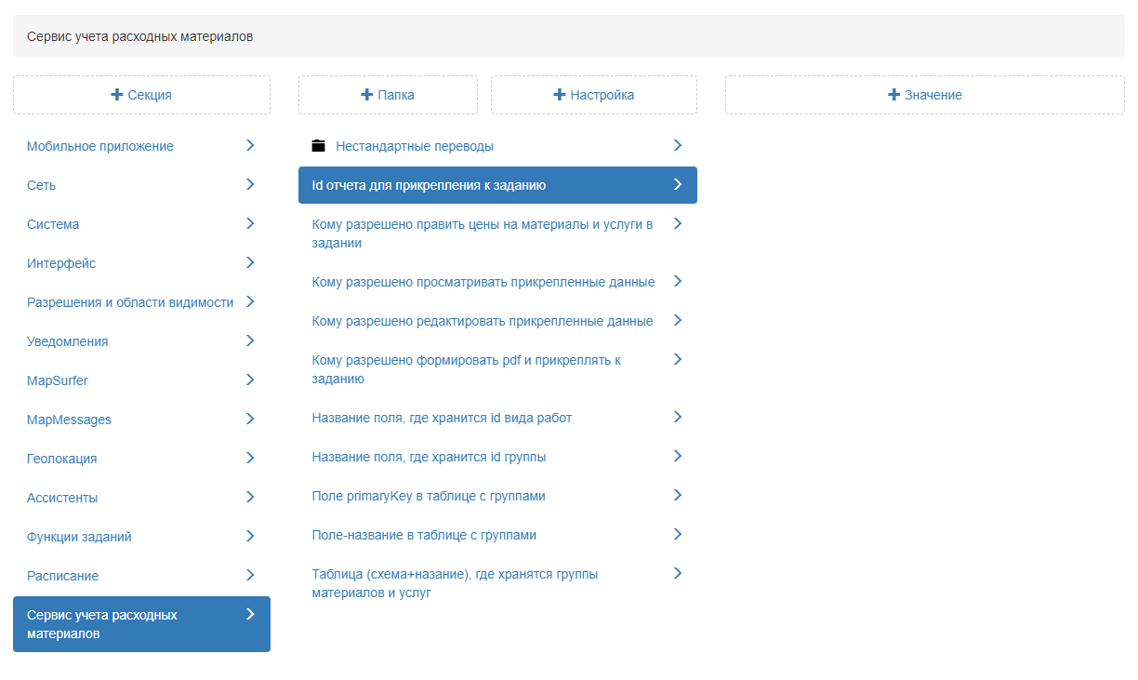Expand chevron next to Интерфейс

tap(250, 262)
